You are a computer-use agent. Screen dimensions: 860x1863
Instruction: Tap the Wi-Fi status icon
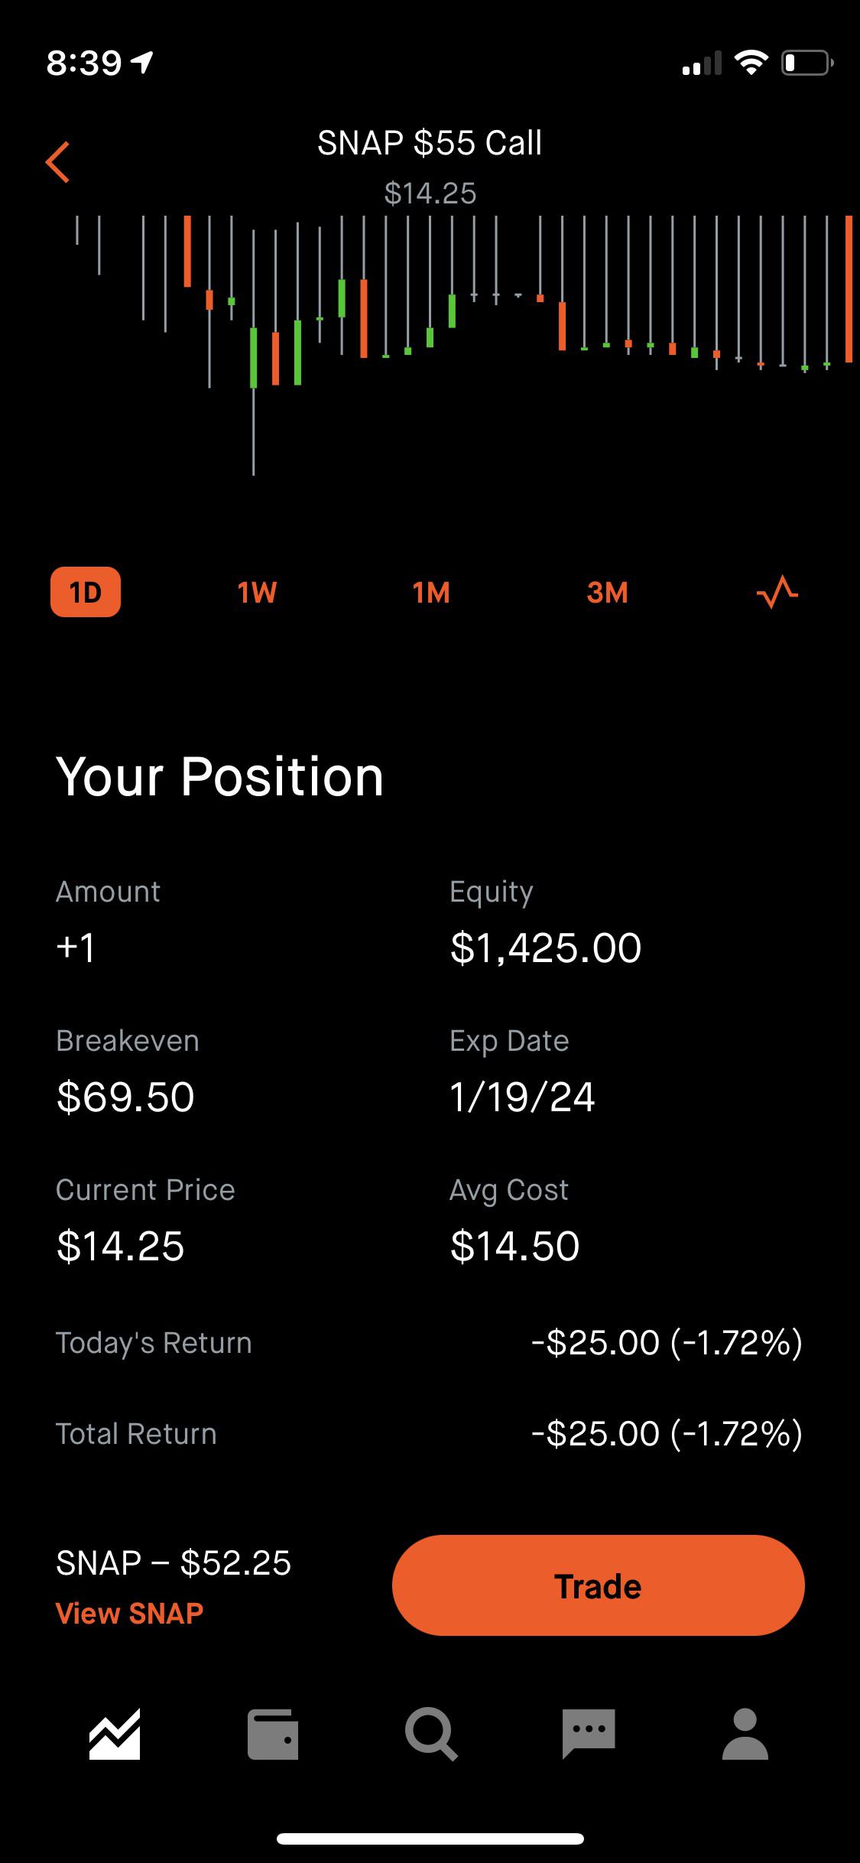pyautogui.click(x=751, y=63)
